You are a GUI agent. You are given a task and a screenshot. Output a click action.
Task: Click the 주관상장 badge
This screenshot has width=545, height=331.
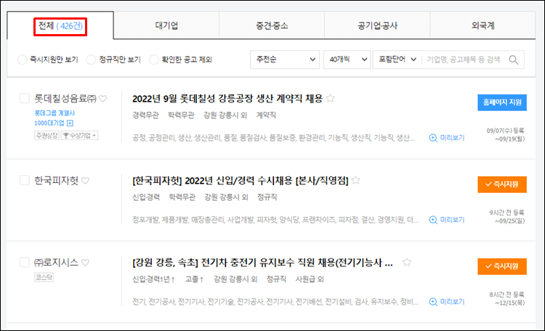click(47, 135)
